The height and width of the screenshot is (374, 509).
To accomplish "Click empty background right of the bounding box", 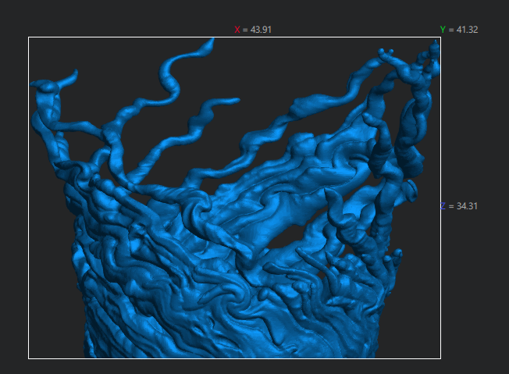I will click(x=475, y=297).
